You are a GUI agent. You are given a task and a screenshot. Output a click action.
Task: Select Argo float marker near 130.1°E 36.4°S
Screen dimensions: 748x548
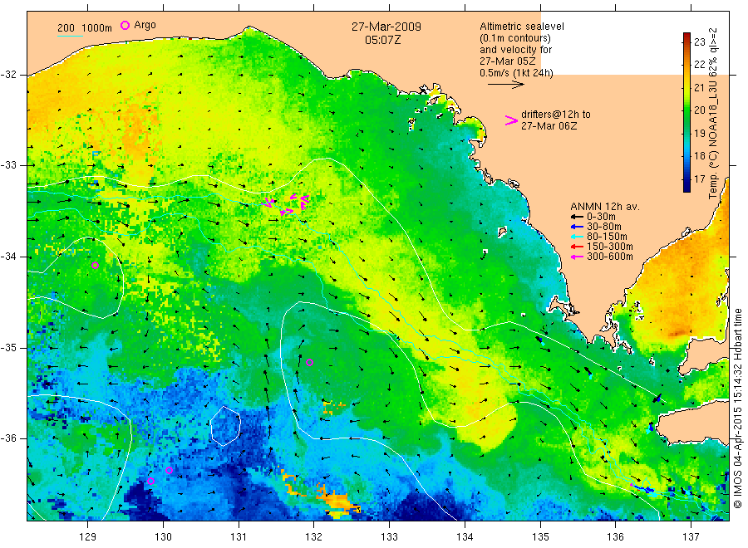(169, 471)
